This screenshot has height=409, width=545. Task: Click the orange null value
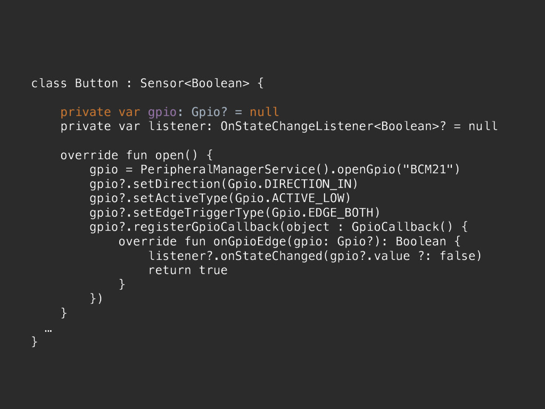pos(264,112)
